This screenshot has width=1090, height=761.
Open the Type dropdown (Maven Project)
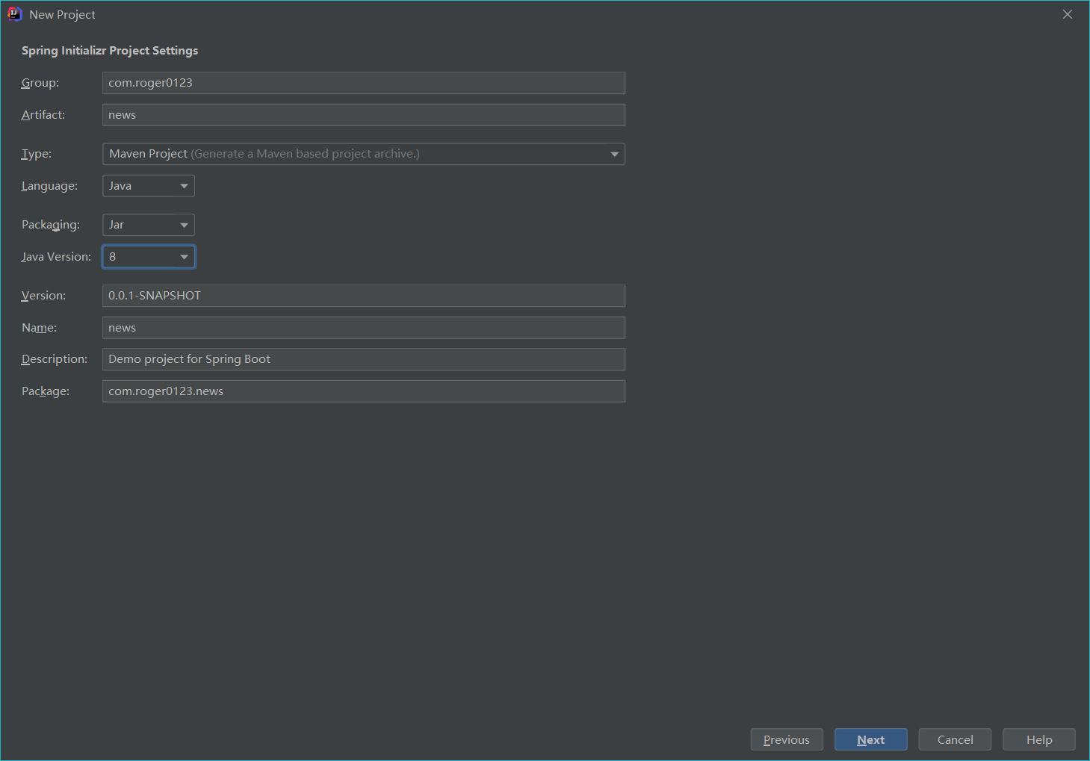pos(363,154)
